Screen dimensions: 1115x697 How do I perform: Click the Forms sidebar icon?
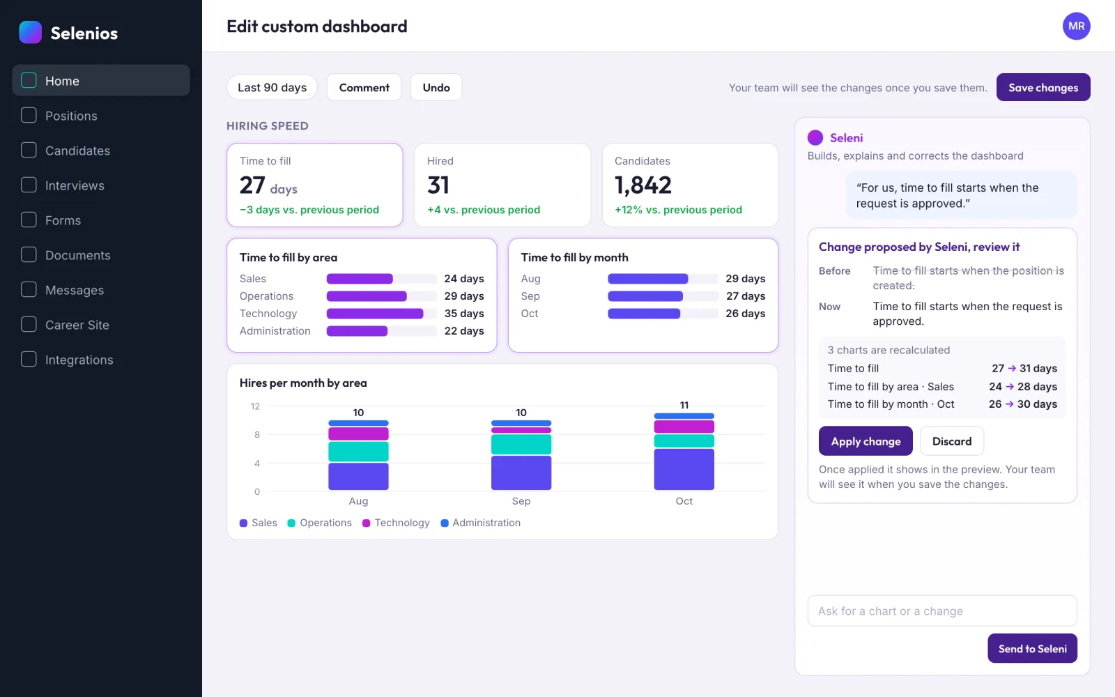click(x=29, y=220)
